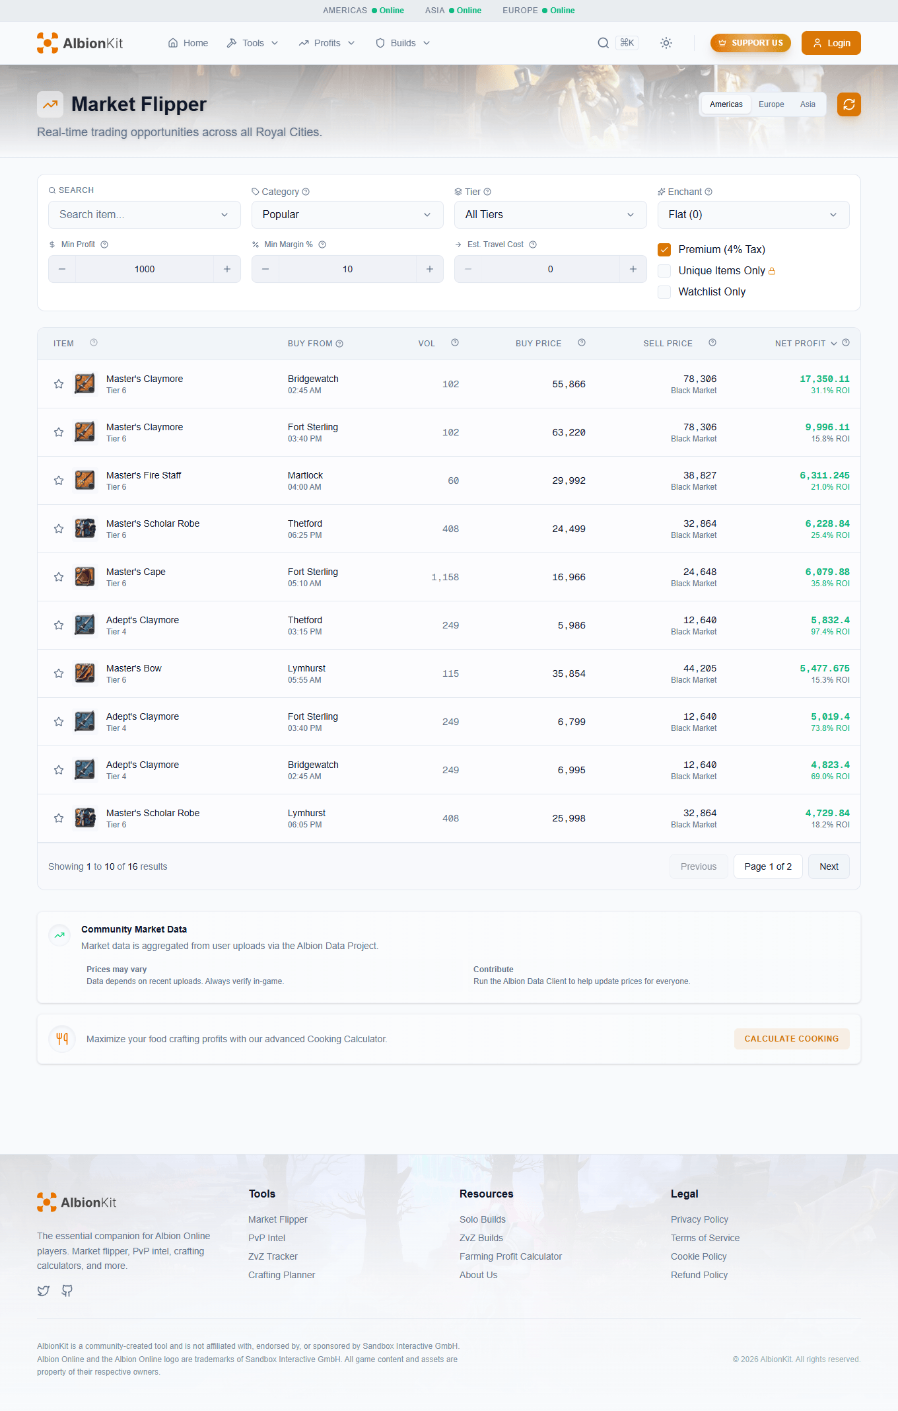Go to Next results page

point(829,866)
